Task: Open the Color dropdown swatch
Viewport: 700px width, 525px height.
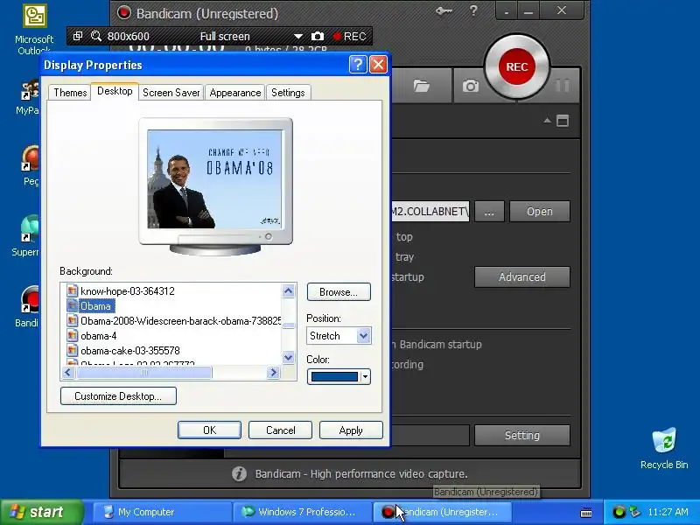Action: [339, 377]
